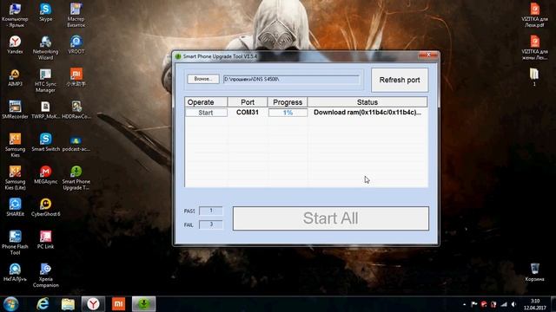This screenshot has height=312, width=556.
Task: Click the Refresh port button
Action: 400,80
